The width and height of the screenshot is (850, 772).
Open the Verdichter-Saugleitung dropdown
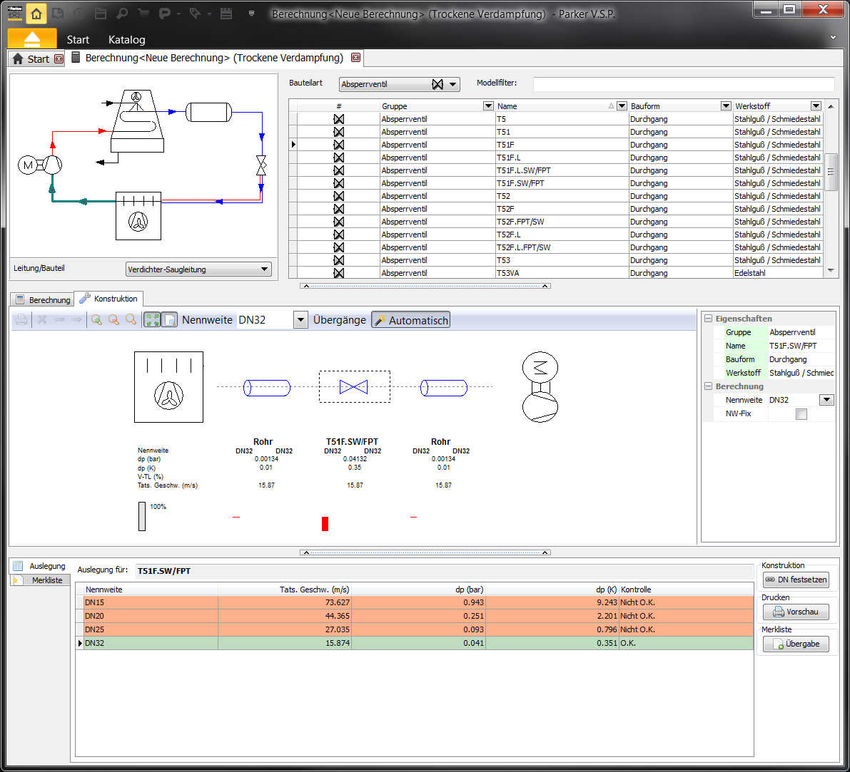point(198,269)
